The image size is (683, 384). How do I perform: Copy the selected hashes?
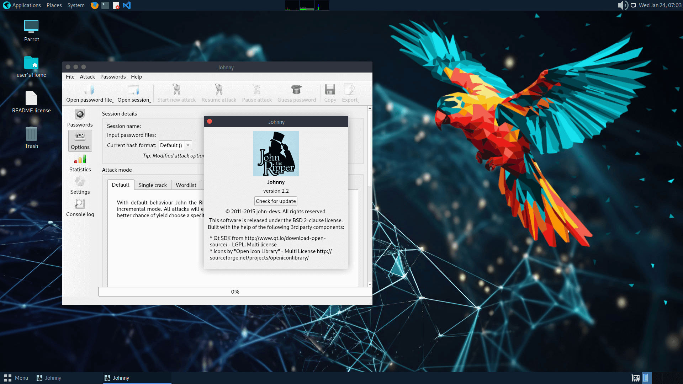coord(330,93)
